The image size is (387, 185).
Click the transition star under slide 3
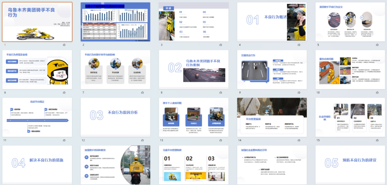coord(221,45)
